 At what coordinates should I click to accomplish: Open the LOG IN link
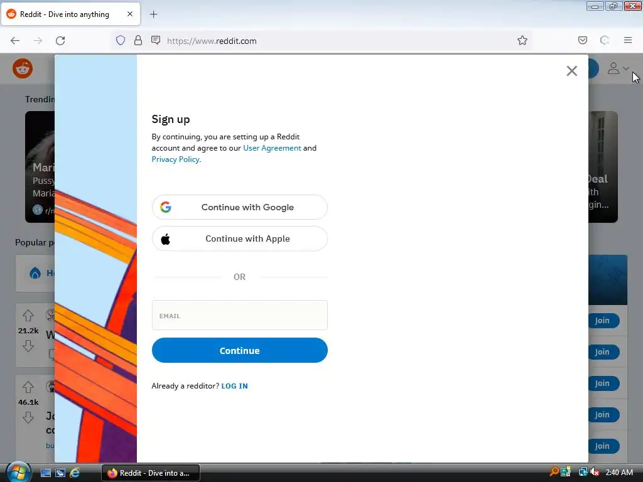pyautogui.click(x=235, y=386)
